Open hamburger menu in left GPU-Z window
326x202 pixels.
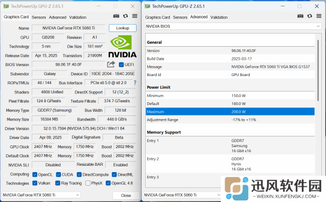coord(135,16)
